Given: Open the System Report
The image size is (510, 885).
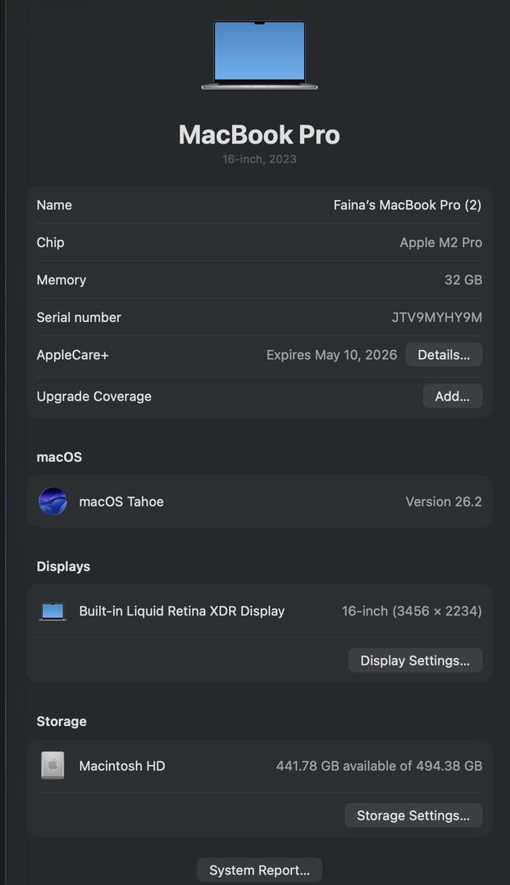Looking at the screenshot, I should point(259,870).
